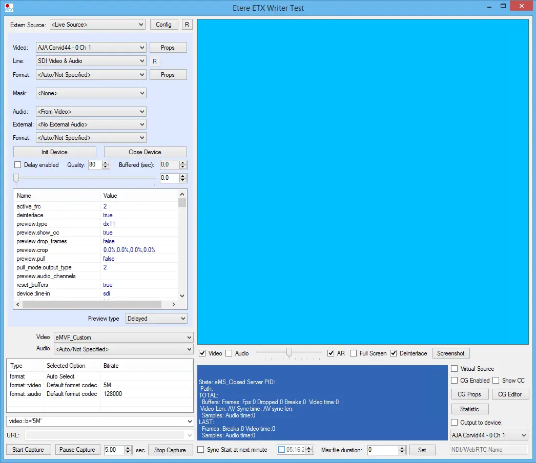Open the eMVF_Custom video format dropdown

coord(123,338)
